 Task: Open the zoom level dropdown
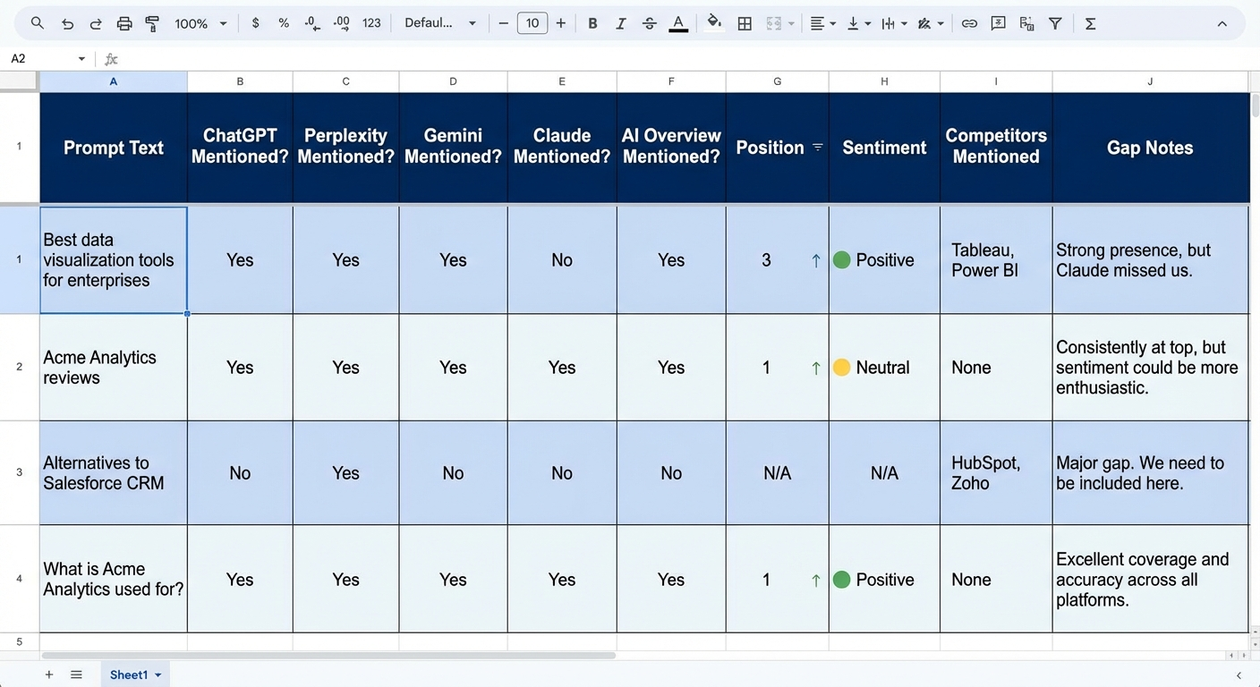coord(199,23)
